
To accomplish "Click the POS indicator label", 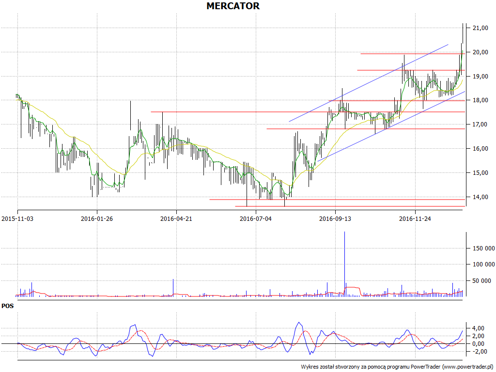I will click(8, 306).
